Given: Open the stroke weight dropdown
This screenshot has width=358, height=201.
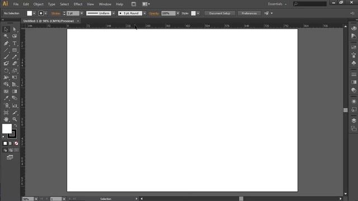Looking at the screenshot, I should 82,13.
